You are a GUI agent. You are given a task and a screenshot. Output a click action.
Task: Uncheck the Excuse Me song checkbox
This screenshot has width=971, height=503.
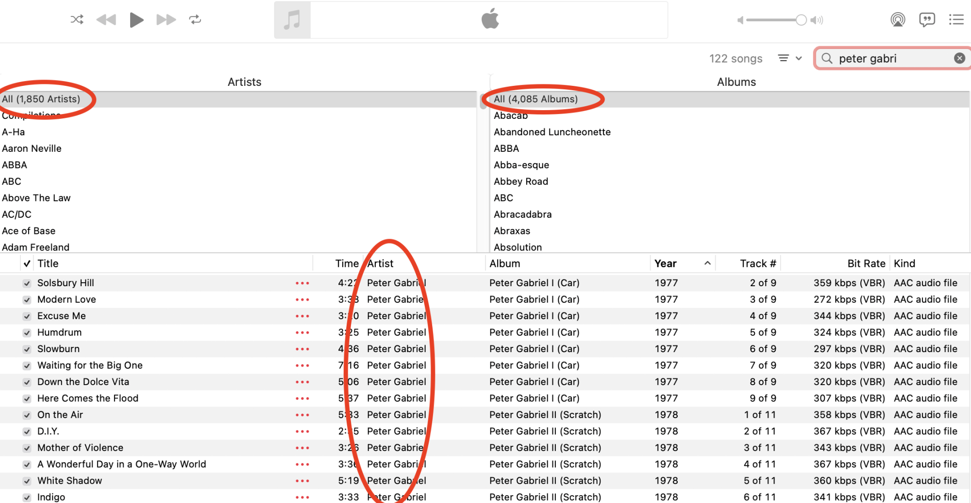[27, 316]
